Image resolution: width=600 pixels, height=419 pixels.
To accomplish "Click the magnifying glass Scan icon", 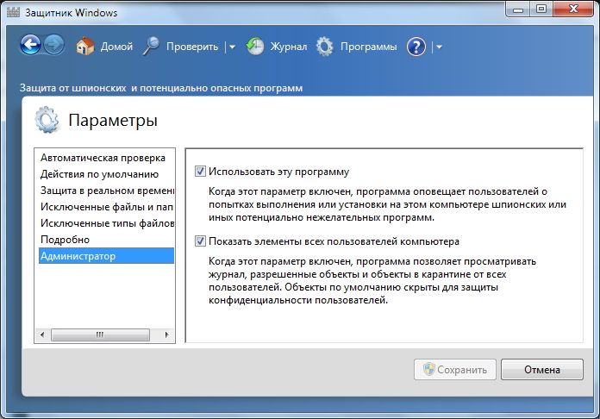I will point(152,47).
